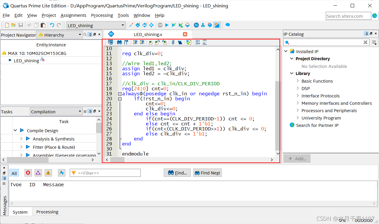Click the analyze current file check icon
The height and width of the screenshot is (224, 379).
tap(189, 42)
